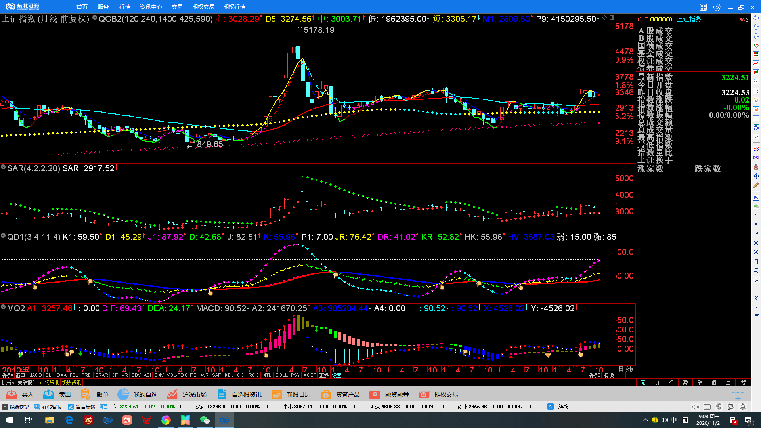Click the RSI icon in right sidebar
Viewport: 761px width, 428px height.
[x=756, y=158]
